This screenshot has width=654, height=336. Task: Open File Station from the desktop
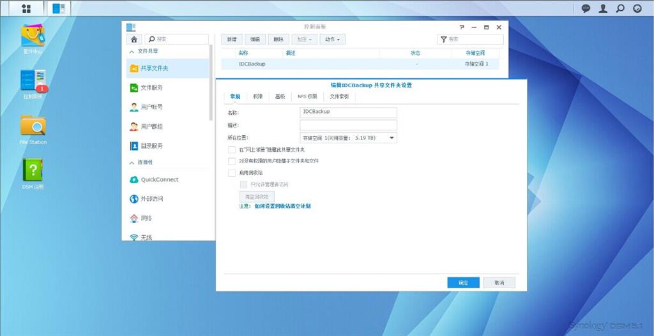33,126
